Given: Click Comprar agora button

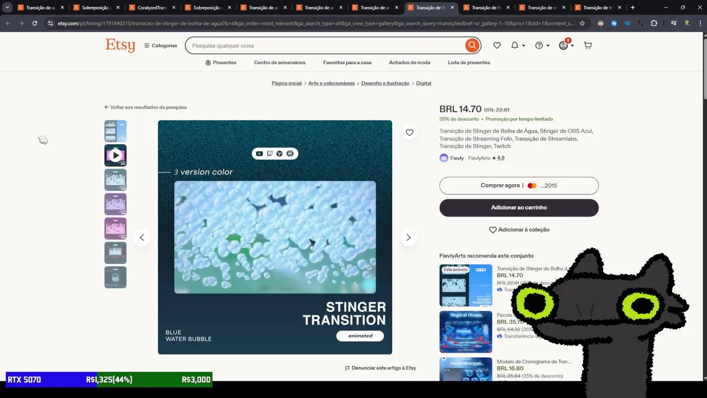Looking at the screenshot, I should tap(519, 186).
